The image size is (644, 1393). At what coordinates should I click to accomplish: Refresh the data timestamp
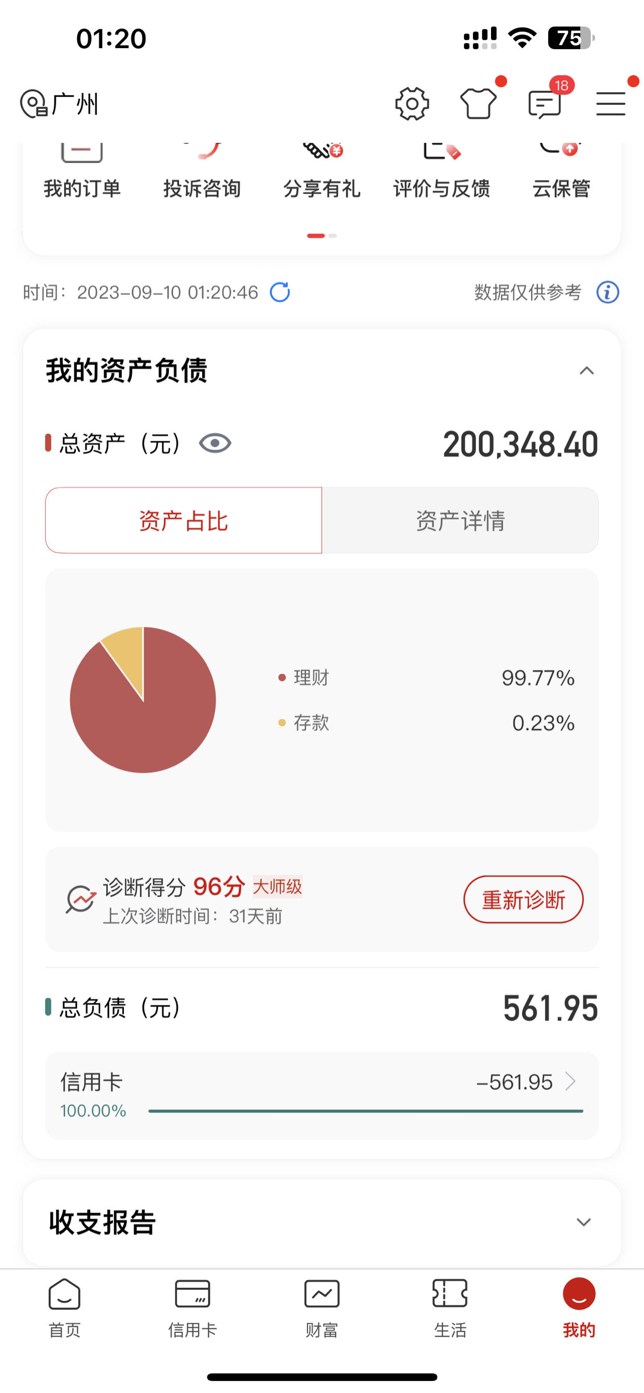coord(280,292)
